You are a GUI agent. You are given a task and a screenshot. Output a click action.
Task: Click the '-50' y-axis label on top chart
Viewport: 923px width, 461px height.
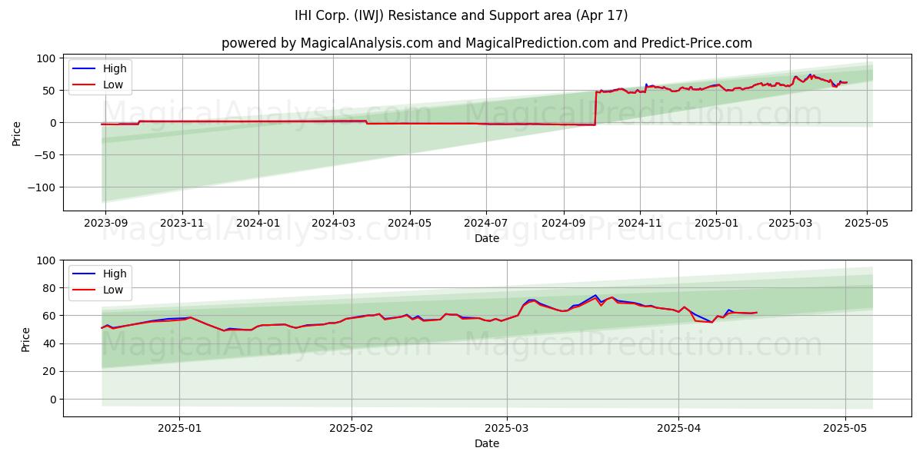tap(46, 155)
